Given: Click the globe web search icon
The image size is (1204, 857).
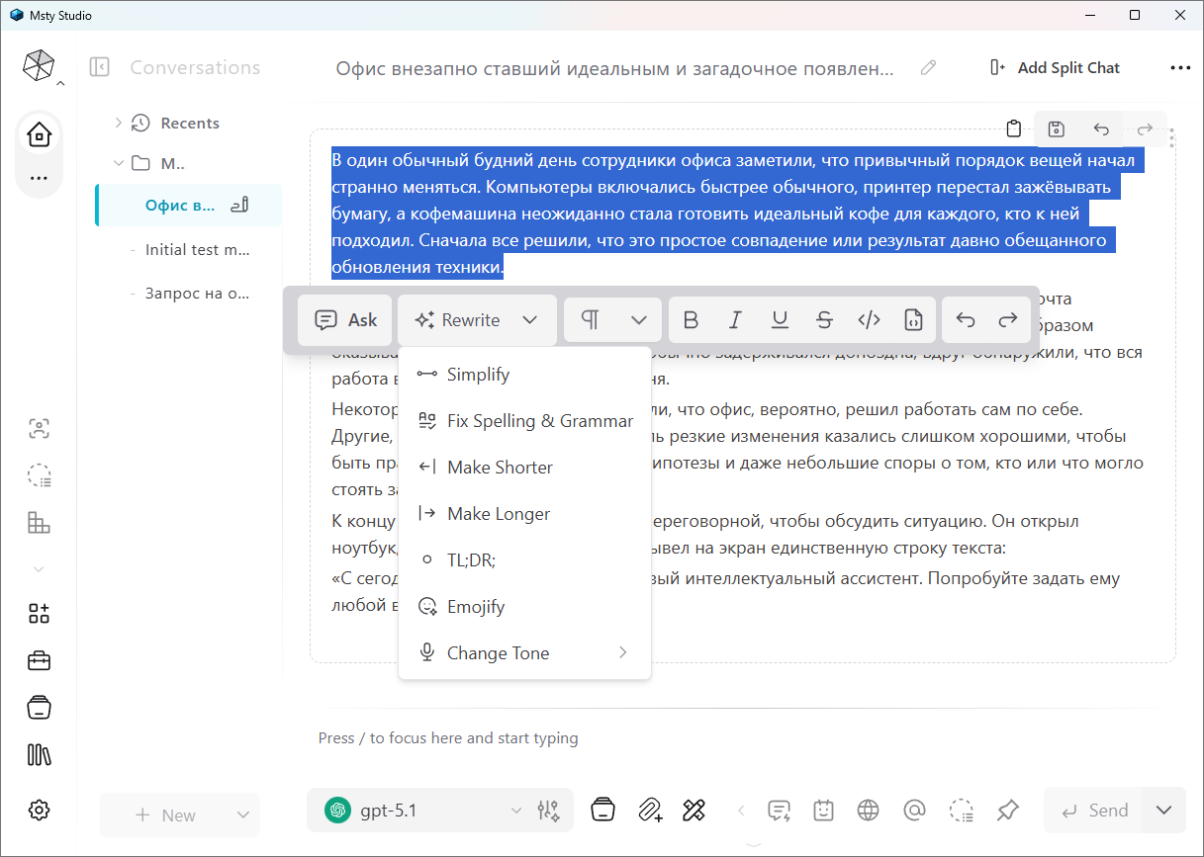Looking at the screenshot, I should click(868, 811).
